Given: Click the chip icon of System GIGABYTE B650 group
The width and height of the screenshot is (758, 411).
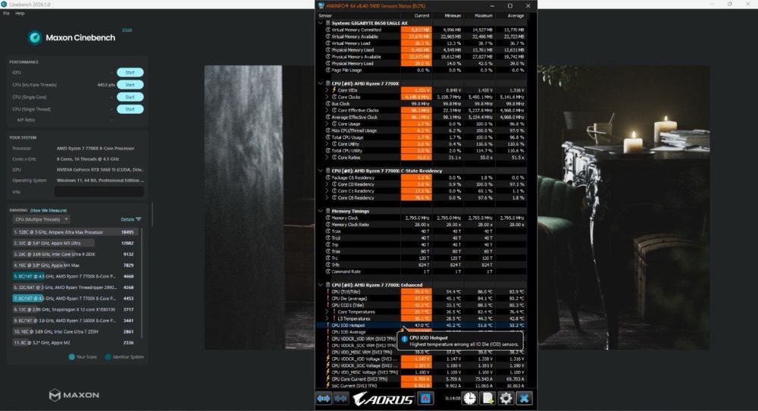Looking at the screenshot, I should pos(327,23).
